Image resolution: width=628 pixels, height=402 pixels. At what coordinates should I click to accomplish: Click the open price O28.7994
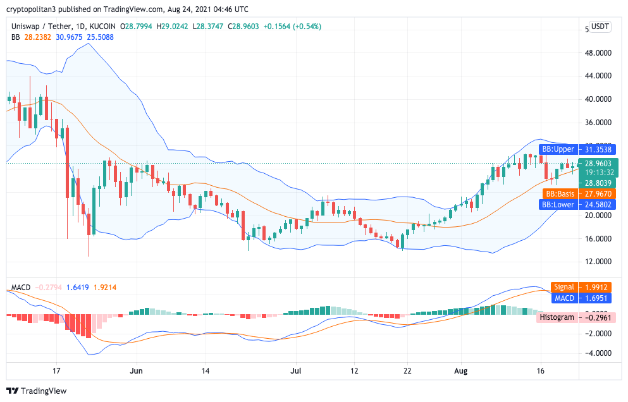pos(136,27)
